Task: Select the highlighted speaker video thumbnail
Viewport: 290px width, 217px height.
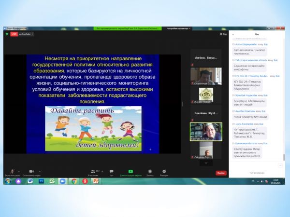Action: [x=206, y=131]
